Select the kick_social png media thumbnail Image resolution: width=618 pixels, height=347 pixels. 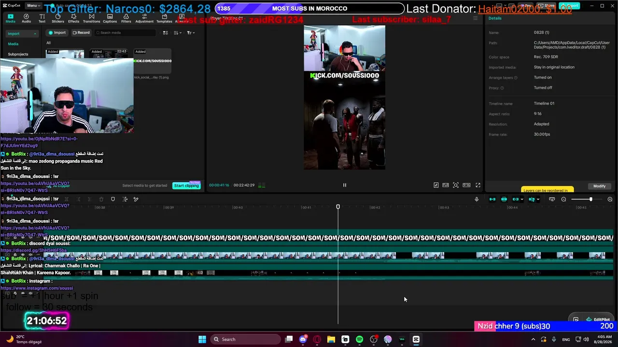click(x=153, y=62)
